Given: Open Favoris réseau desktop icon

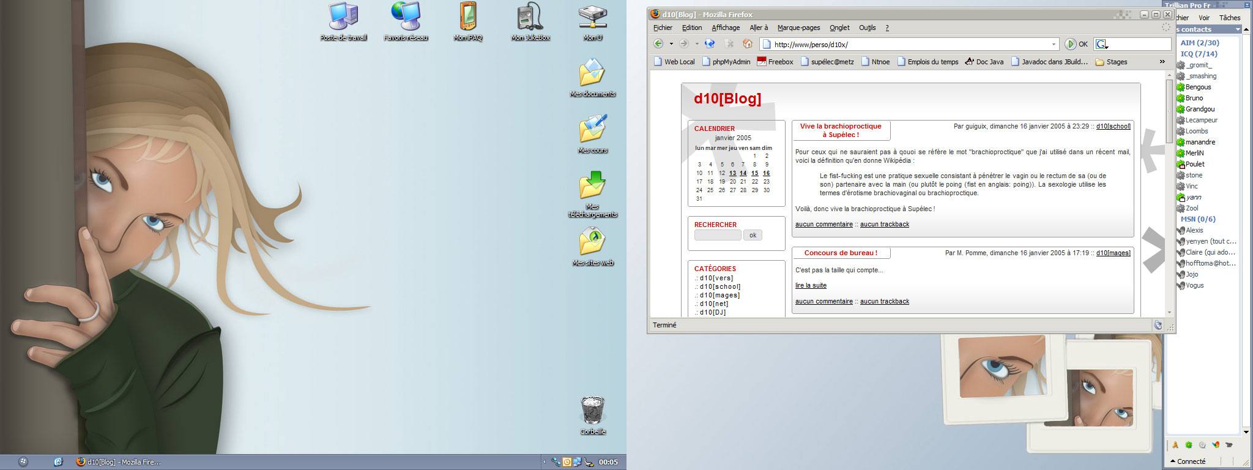Looking at the screenshot, I should click(x=406, y=22).
